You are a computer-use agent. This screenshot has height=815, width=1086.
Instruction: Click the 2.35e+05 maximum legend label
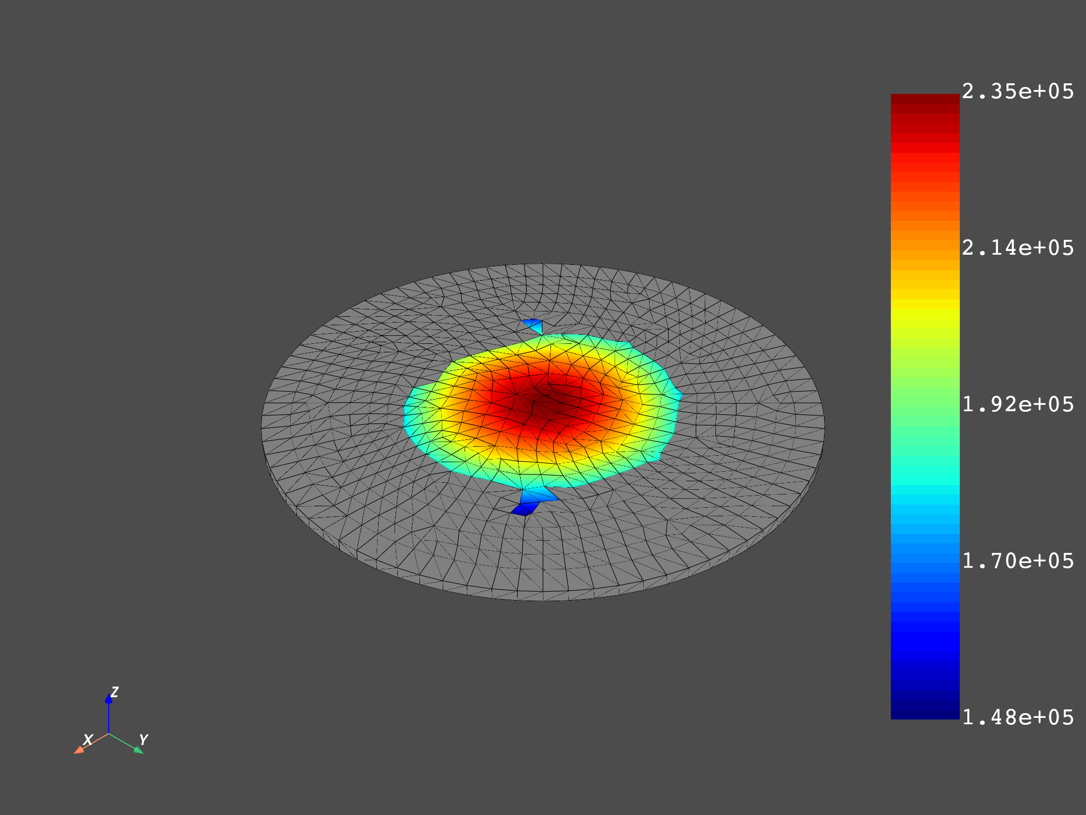click(1018, 92)
